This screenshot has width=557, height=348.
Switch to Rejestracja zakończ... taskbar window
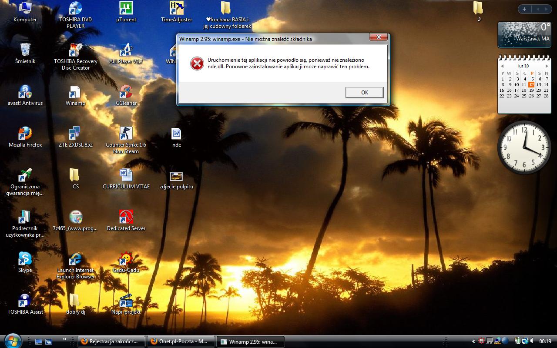(x=111, y=341)
